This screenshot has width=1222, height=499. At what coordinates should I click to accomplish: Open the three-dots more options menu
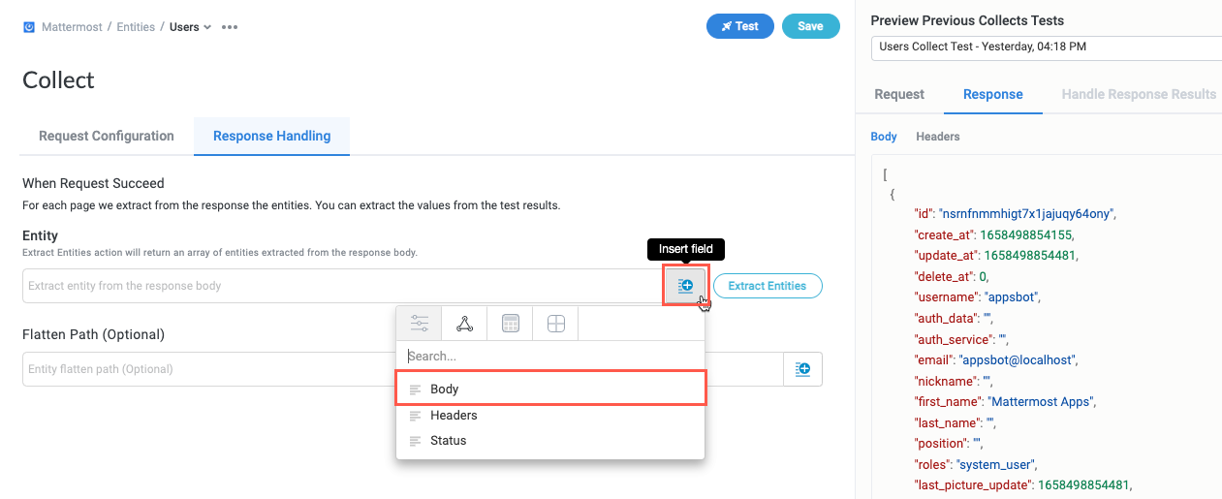click(230, 27)
